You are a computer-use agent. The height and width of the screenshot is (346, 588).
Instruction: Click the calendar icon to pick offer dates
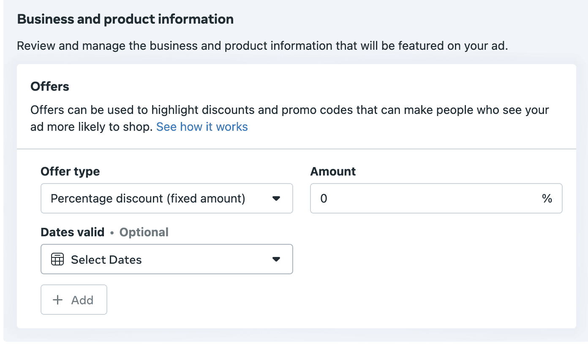tap(58, 259)
